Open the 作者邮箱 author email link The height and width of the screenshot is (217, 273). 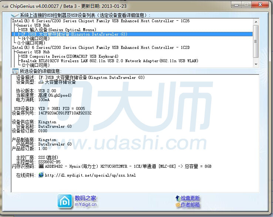tap(190, 205)
